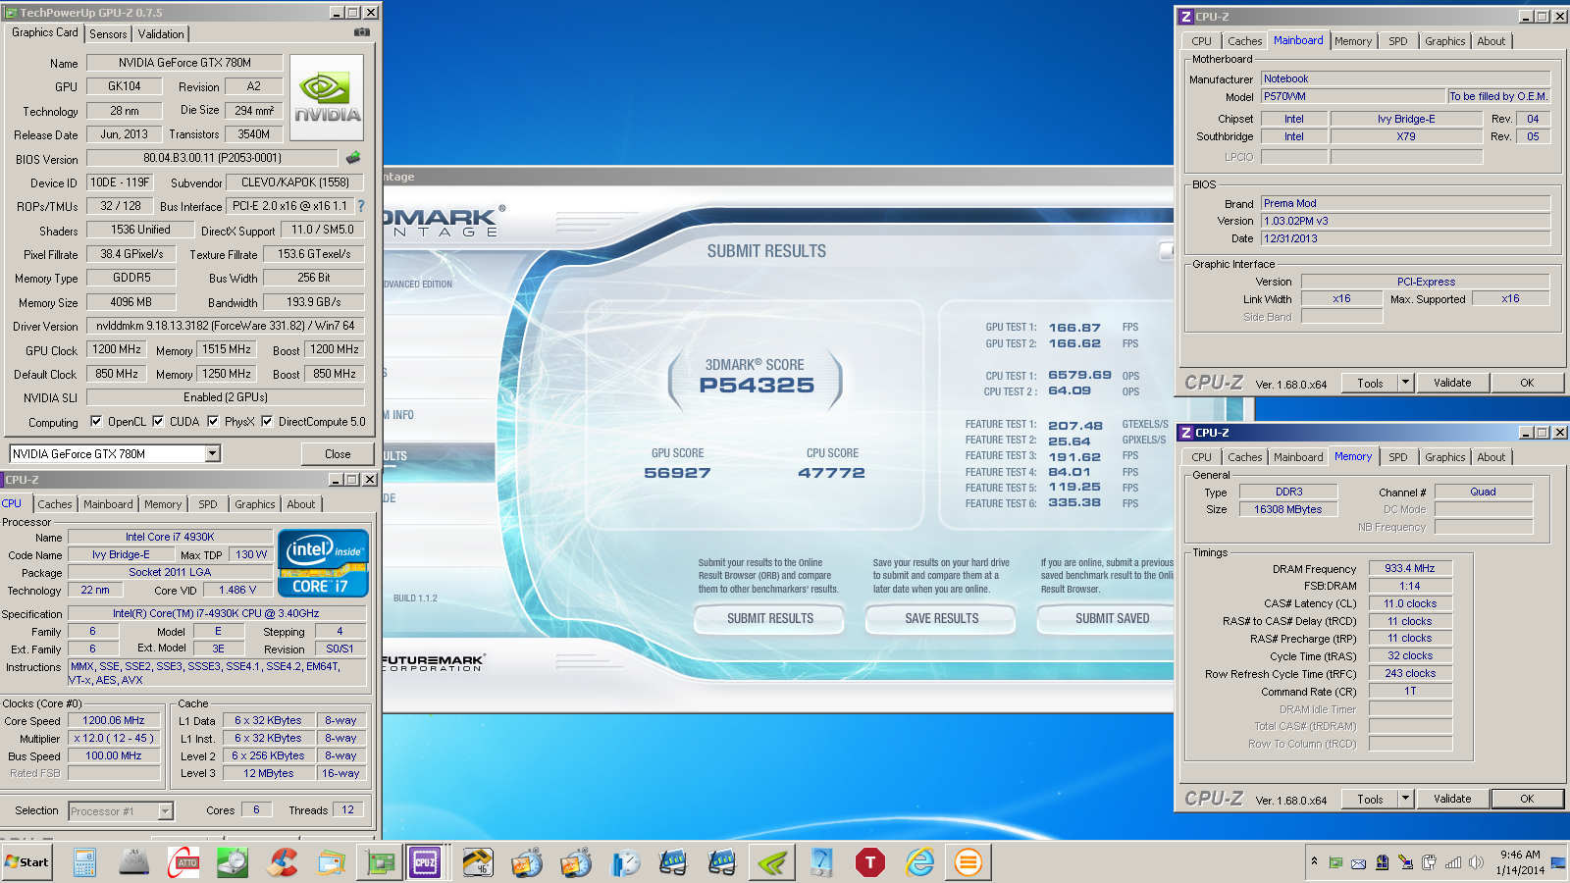Screen dimensions: 1570x883
Task: Open the clock-and-book taskbar icon
Action: 625,862
